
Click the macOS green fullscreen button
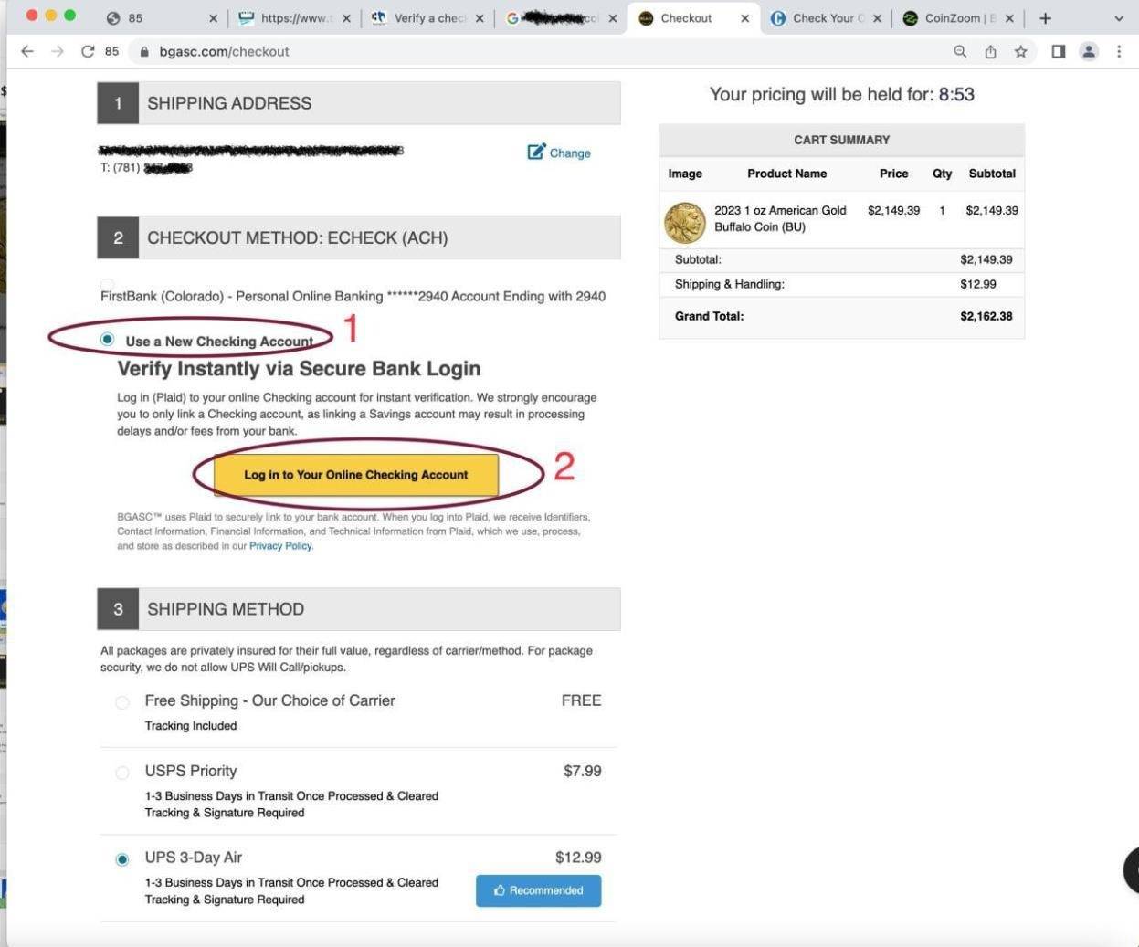tap(70, 16)
